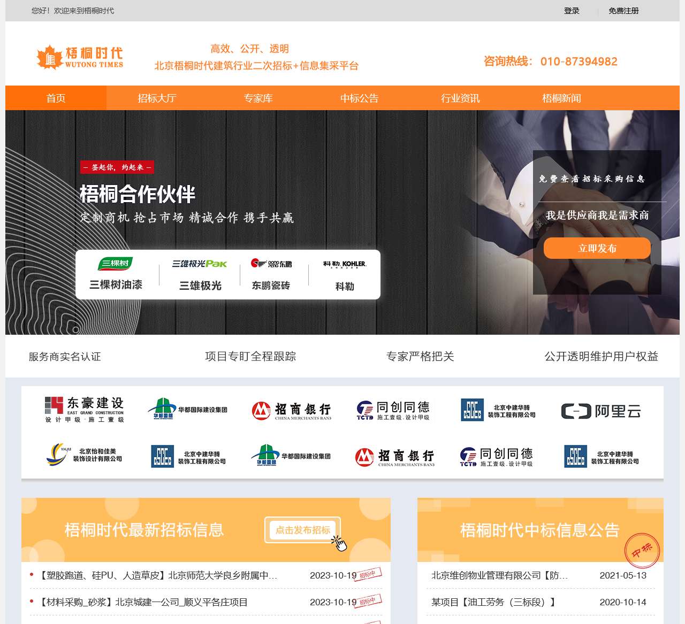This screenshot has width=685, height=624.
Task: Open the 招标大厅 navigation menu
Action: coord(157,98)
